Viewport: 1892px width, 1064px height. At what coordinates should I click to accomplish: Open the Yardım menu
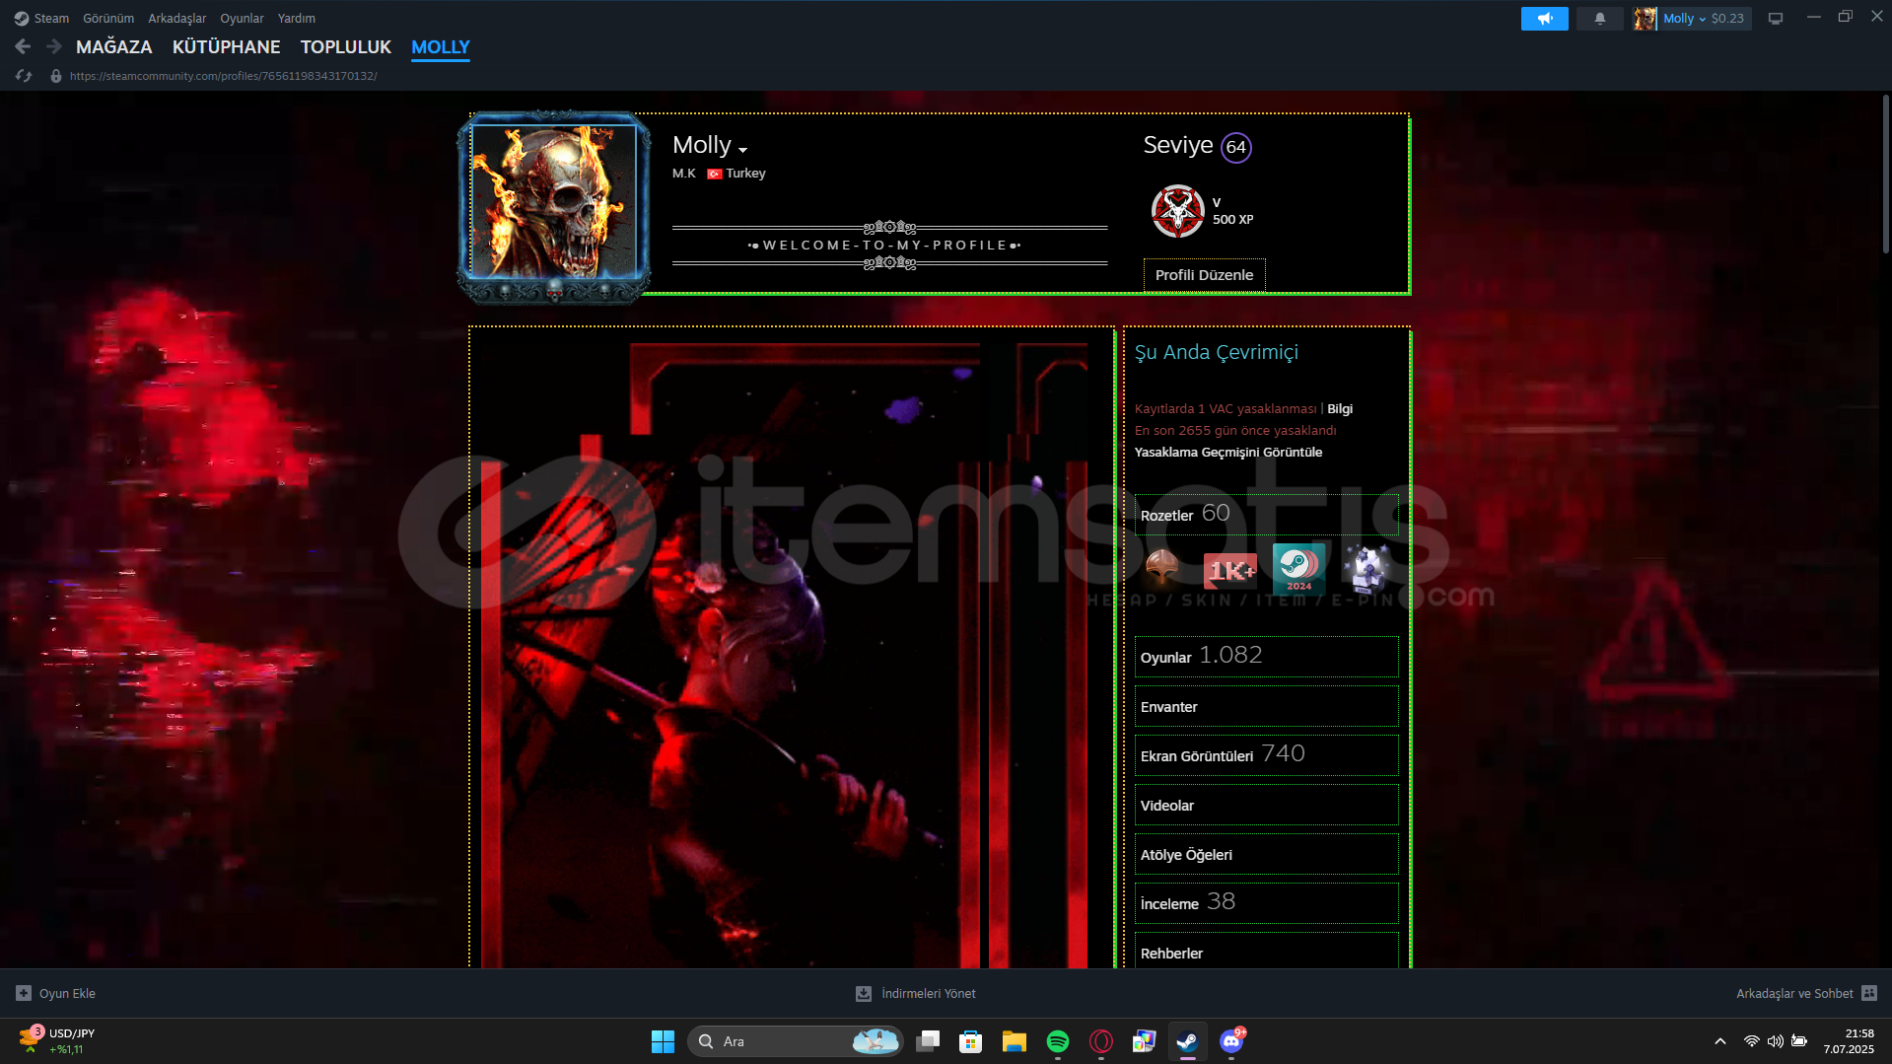click(x=297, y=18)
